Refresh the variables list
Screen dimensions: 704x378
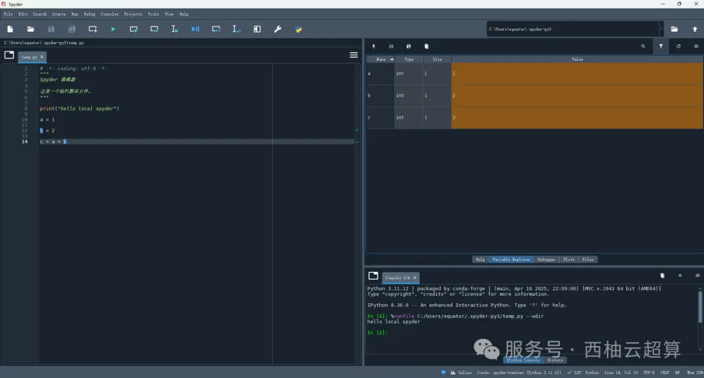(x=679, y=46)
